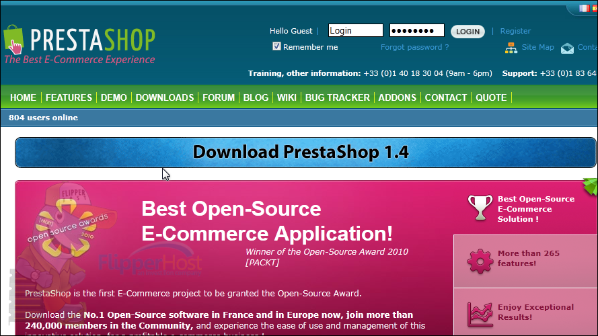Select More than 265 features panel
Screen dimensions: 598x336
pos(525,261)
